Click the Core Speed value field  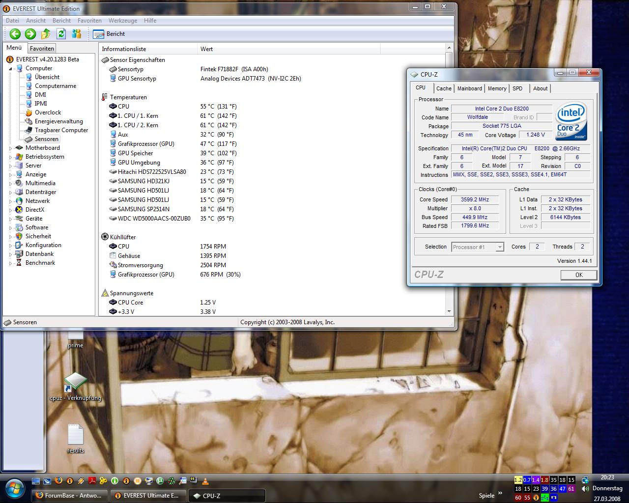coord(475,199)
